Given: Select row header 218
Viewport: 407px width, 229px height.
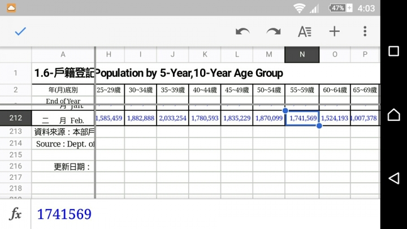Looking at the screenshot, I should (16, 188).
